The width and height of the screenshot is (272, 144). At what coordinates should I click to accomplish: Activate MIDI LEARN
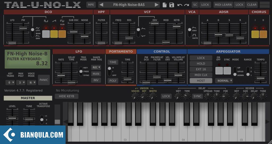(x=223, y=5)
